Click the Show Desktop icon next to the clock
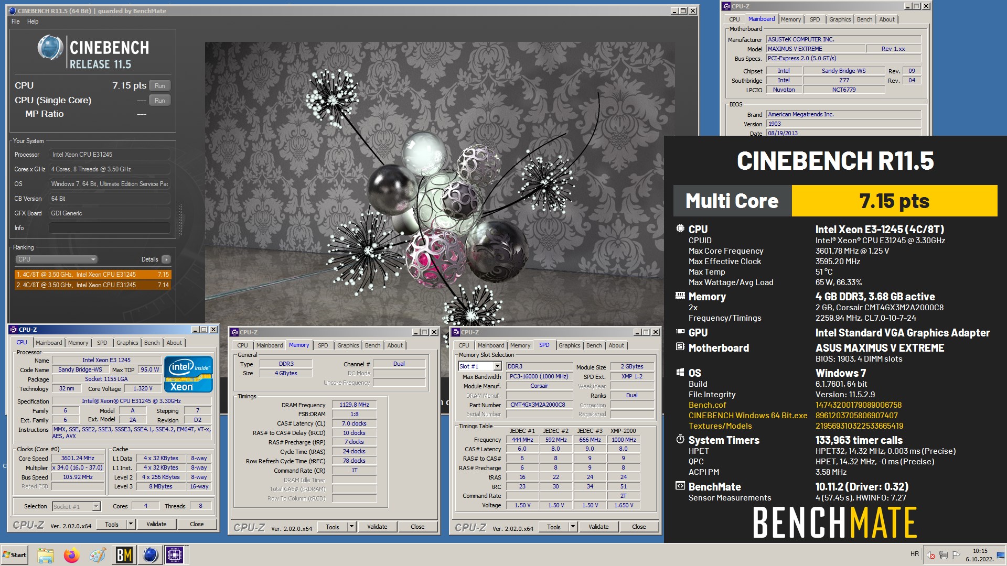The width and height of the screenshot is (1007, 566). coord(1001,555)
